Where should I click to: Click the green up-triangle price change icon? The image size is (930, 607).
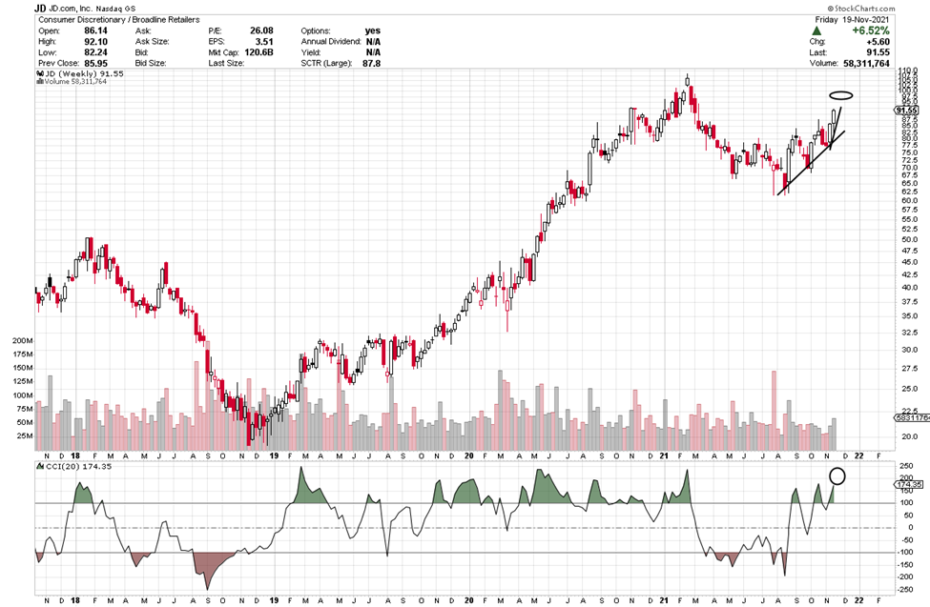[816, 30]
